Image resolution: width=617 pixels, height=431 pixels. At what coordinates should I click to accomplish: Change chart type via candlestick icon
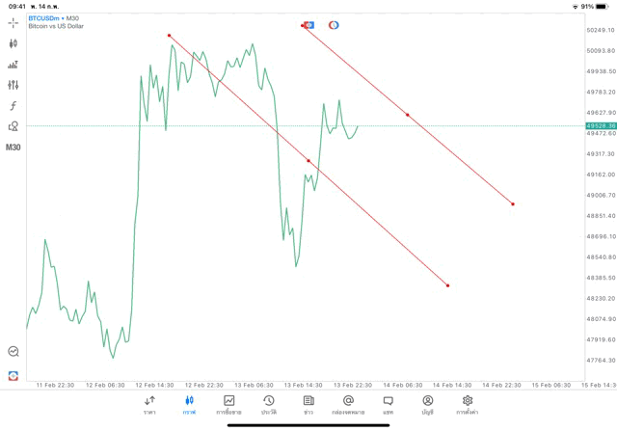(x=13, y=43)
